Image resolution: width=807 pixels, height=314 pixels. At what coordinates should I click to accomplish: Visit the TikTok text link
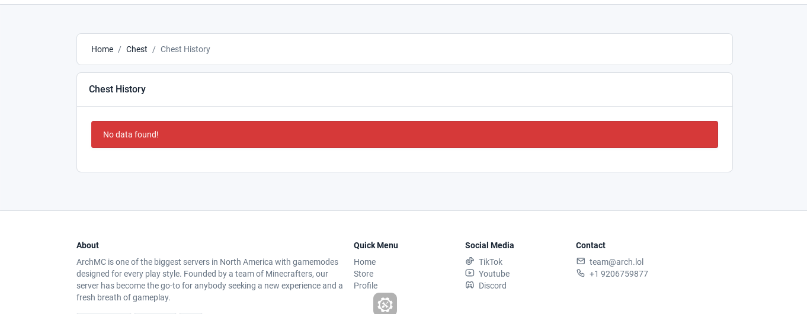[491, 262]
